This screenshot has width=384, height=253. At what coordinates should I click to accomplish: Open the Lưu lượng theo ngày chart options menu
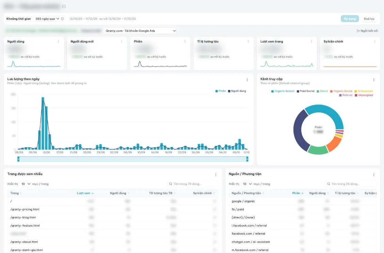[x=247, y=80]
